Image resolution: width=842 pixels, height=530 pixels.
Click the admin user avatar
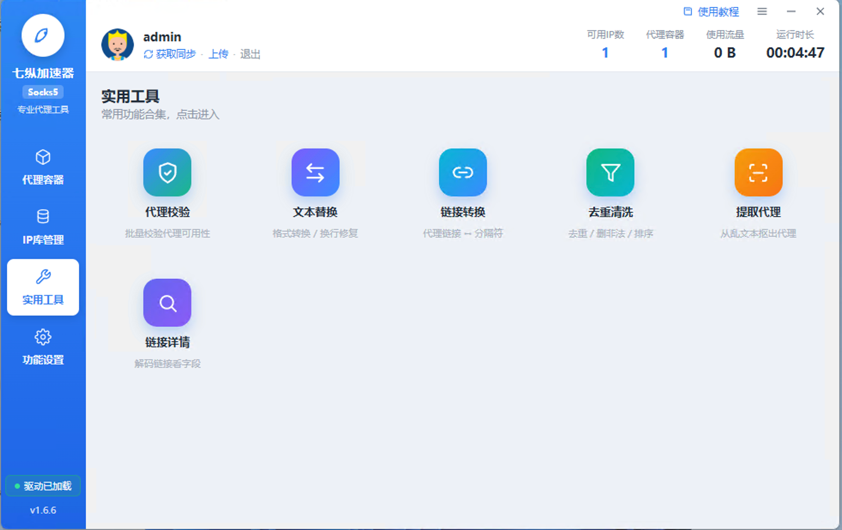[x=117, y=45]
